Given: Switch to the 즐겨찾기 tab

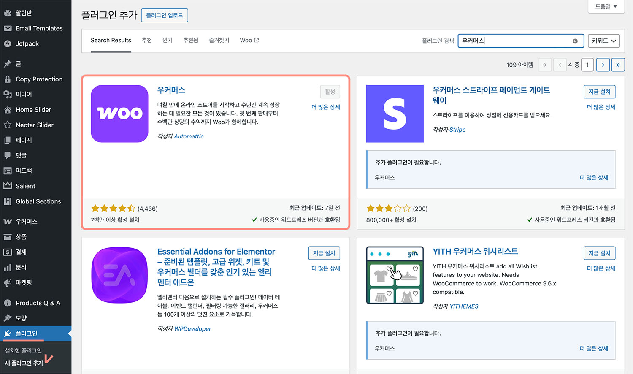Looking at the screenshot, I should click(x=219, y=40).
